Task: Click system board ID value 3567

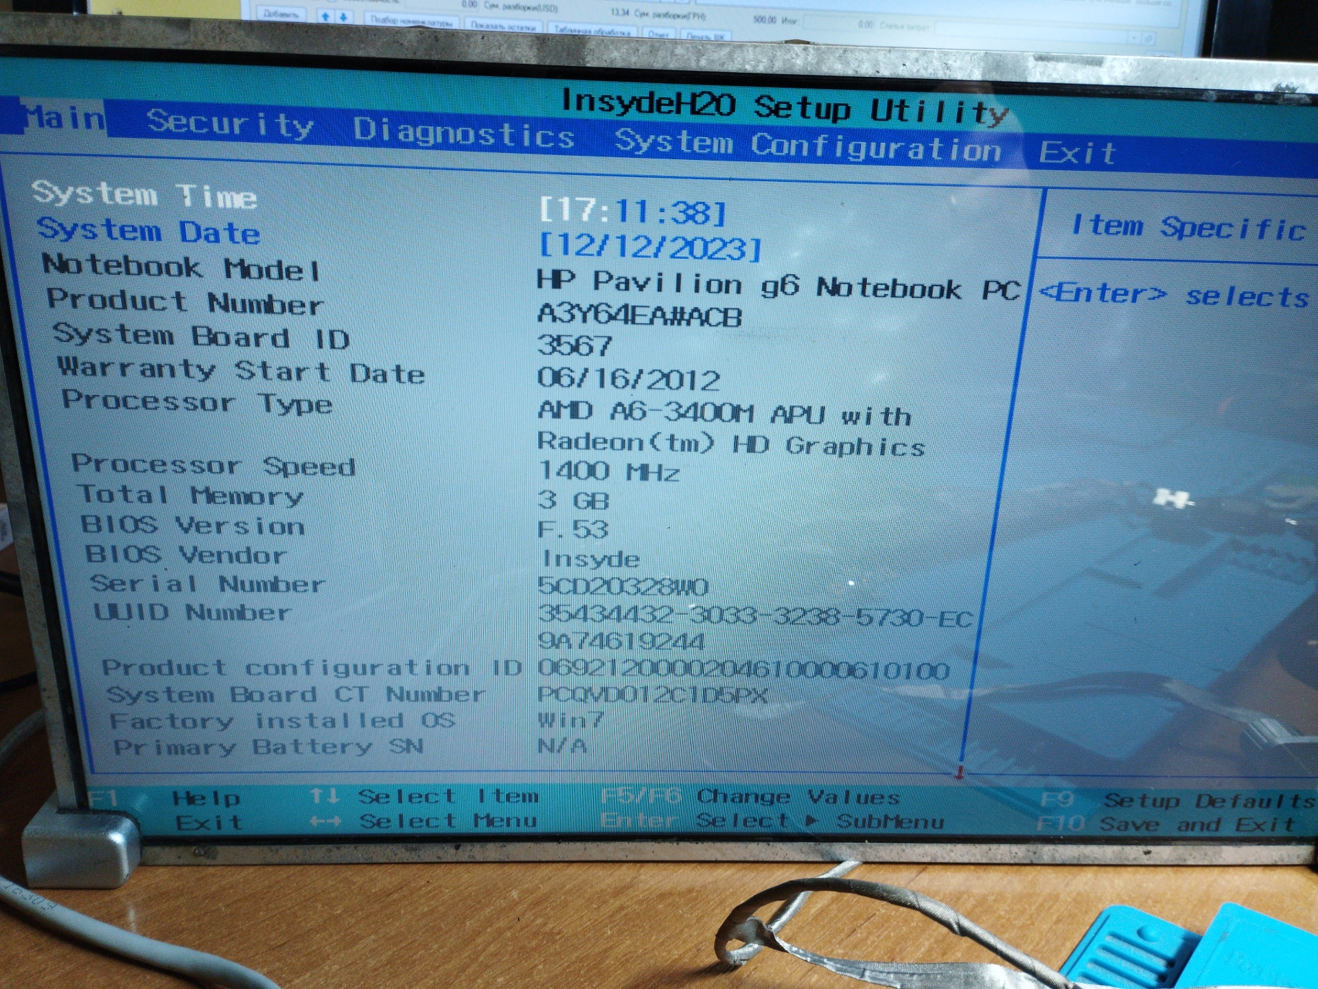Action: tap(575, 345)
